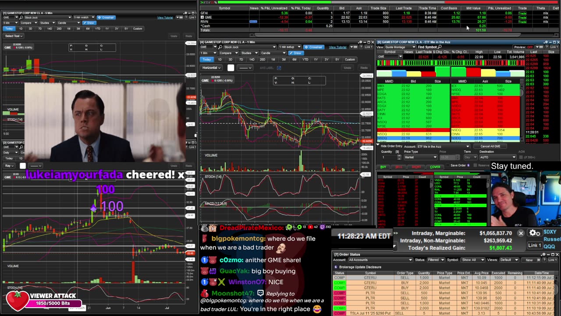Open the Horizontal drawing tool dropdown
The height and width of the screenshot is (316, 561).
pyautogui.click(x=212, y=68)
